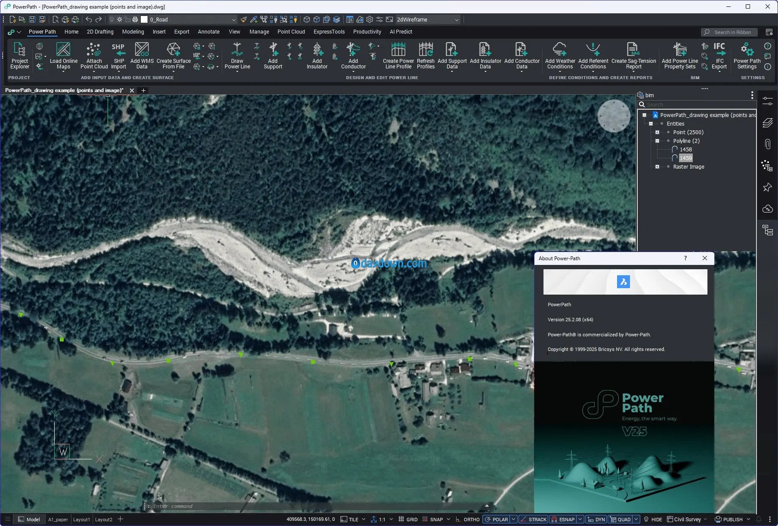Open the Layout1 tab

coord(81,520)
